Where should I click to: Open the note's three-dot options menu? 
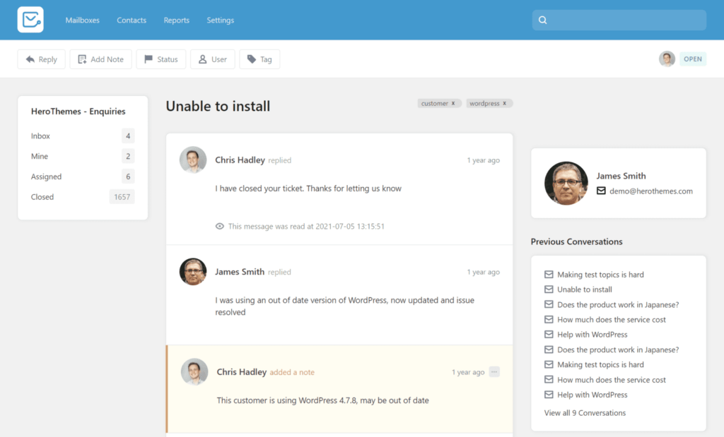click(494, 371)
